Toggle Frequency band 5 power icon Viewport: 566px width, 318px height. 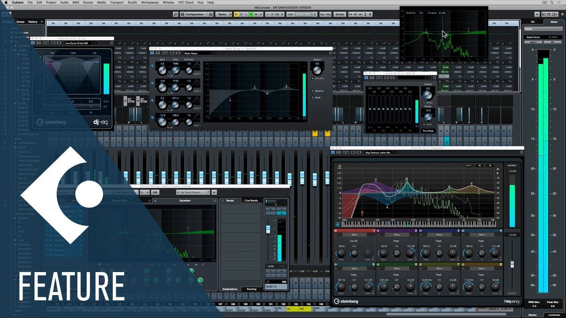click(x=336, y=264)
